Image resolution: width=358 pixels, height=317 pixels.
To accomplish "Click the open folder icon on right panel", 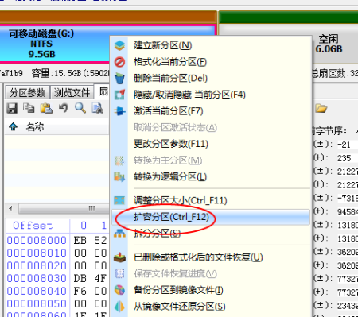I will point(321,108).
